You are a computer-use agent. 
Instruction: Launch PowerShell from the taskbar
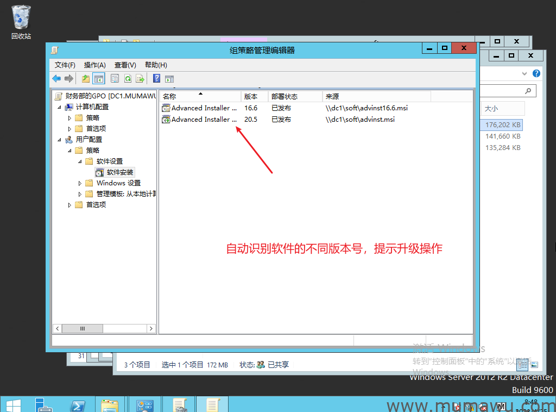78,405
